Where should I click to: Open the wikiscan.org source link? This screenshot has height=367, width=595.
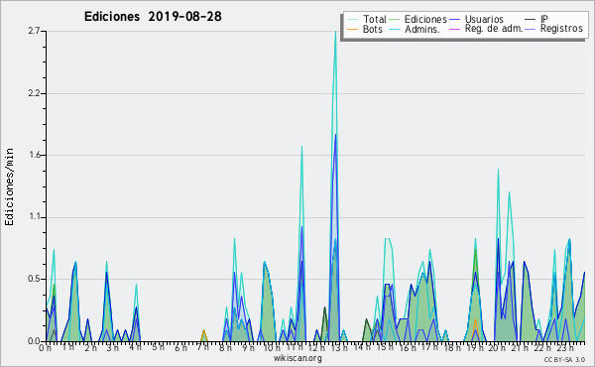click(297, 358)
